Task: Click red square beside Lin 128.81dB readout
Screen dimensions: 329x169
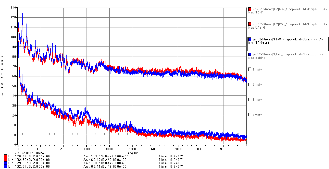Action: (4, 156)
